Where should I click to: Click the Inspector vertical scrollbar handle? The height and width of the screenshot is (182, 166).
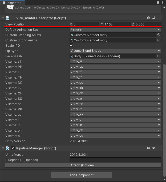(x=164, y=120)
